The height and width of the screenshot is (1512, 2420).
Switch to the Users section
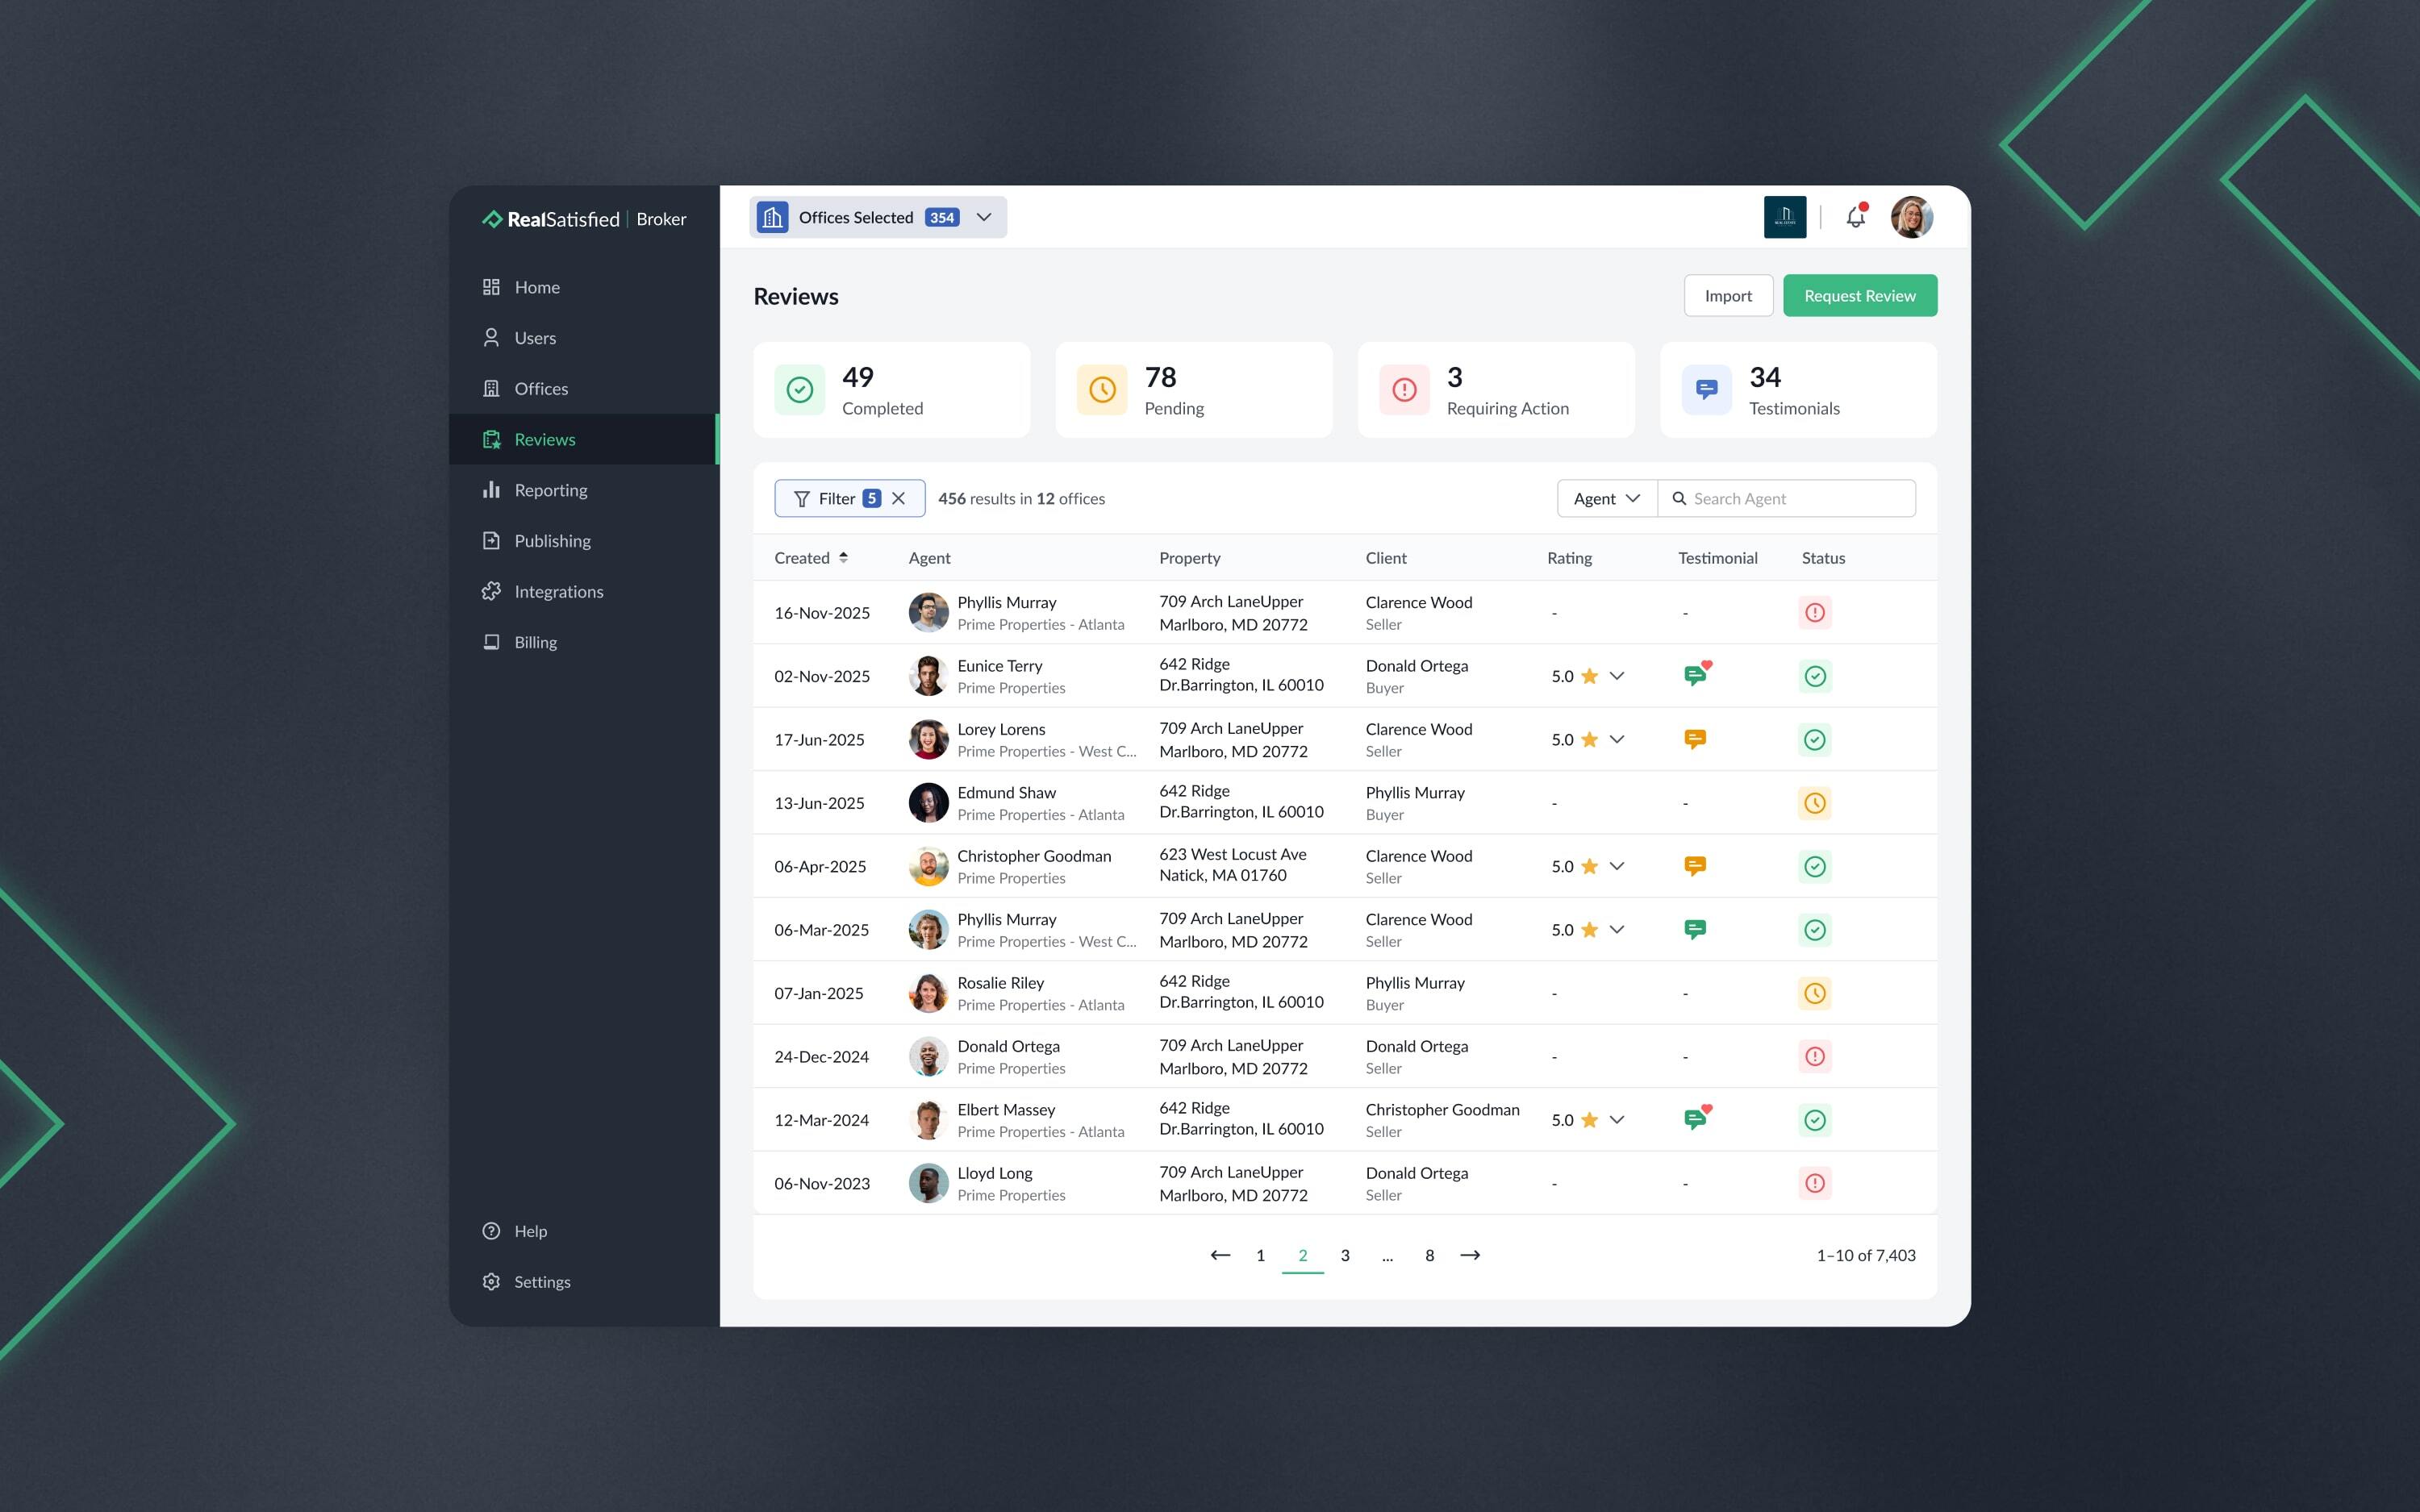[535, 337]
